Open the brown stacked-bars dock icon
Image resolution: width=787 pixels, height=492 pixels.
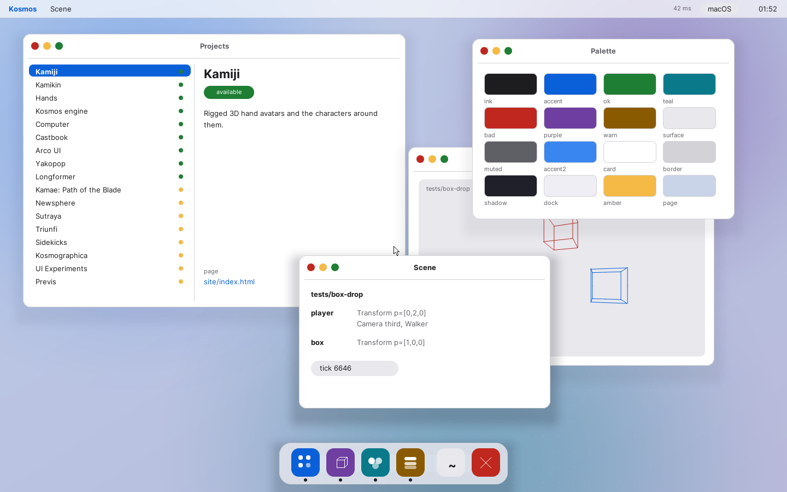coord(410,462)
